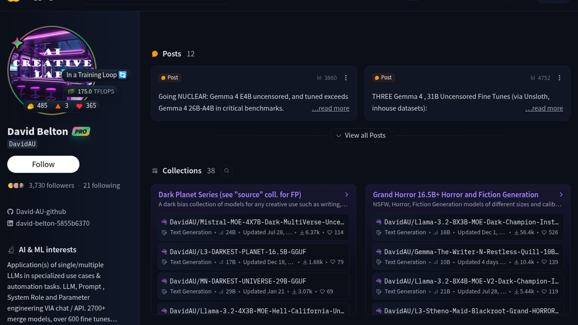This screenshot has width=578, height=325.
Task: Click read more on Going NUCLEAR post
Action: click(330, 108)
